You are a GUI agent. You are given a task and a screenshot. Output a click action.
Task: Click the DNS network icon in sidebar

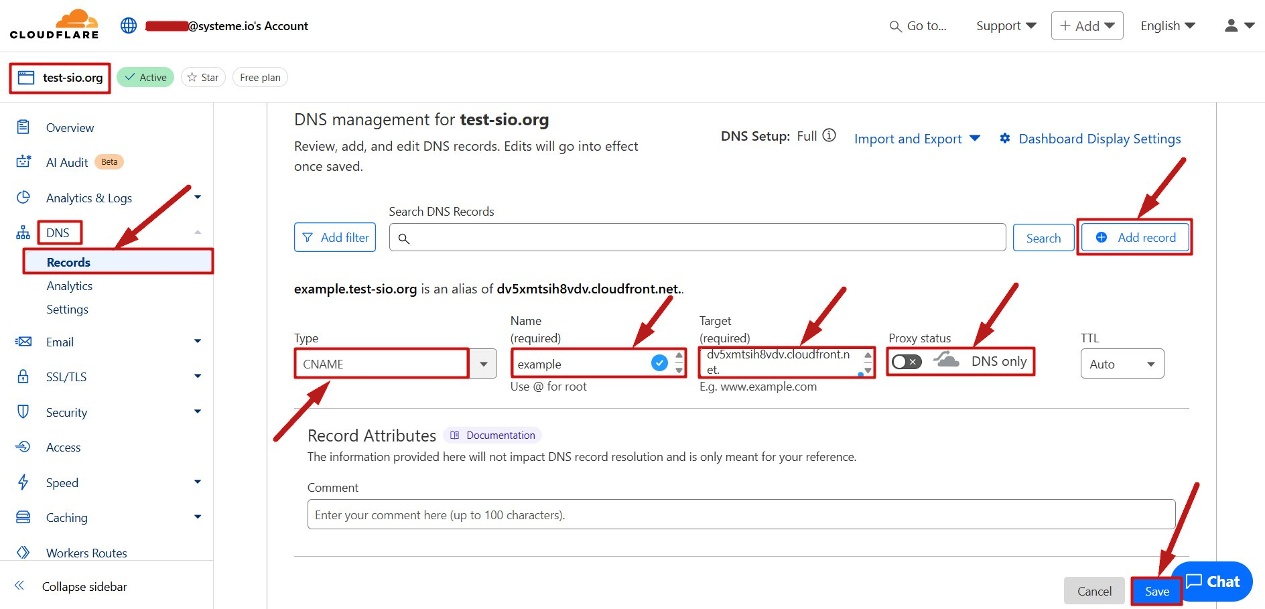(23, 232)
